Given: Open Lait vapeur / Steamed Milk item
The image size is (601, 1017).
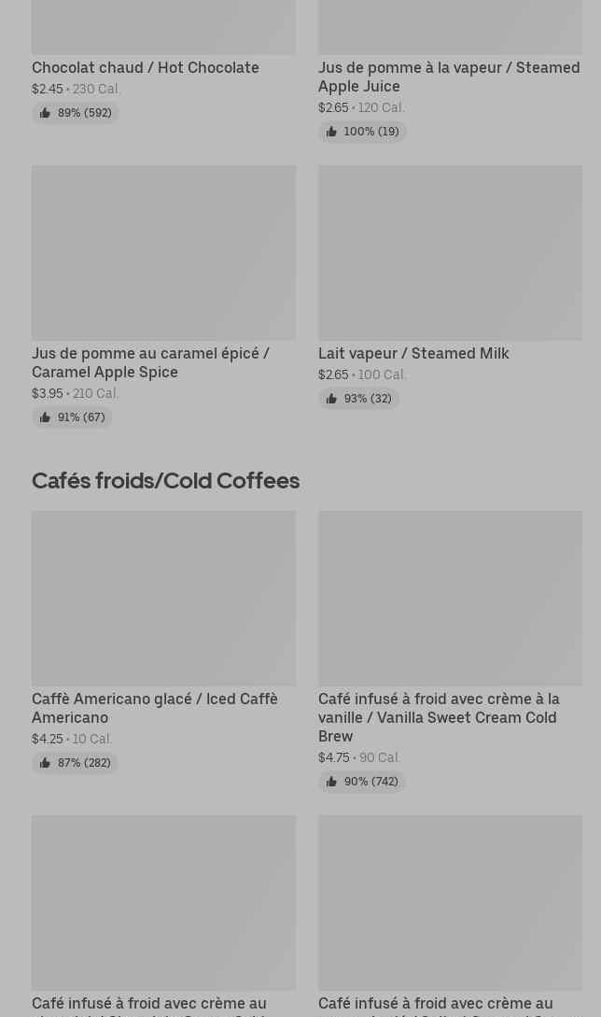Looking at the screenshot, I should (x=413, y=353).
